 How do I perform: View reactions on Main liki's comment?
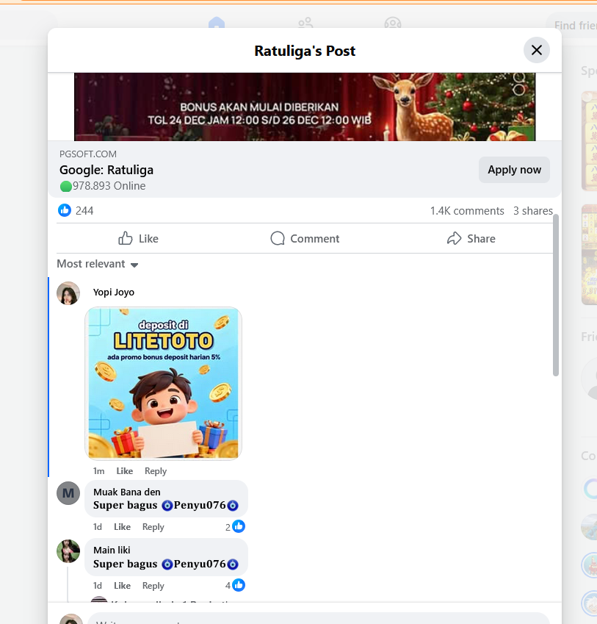(x=235, y=585)
